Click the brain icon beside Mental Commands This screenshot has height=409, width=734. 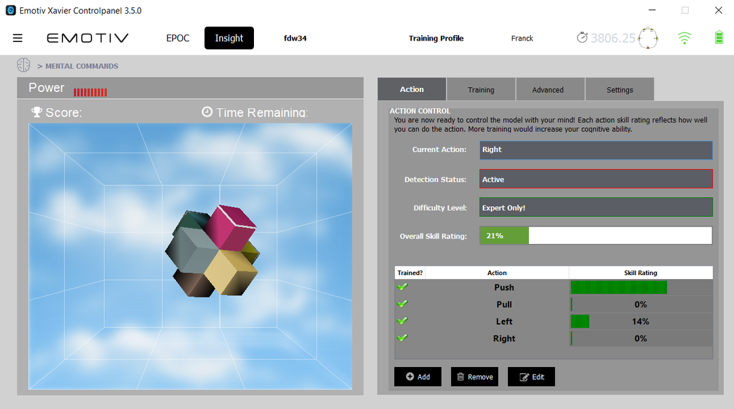(x=24, y=65)
